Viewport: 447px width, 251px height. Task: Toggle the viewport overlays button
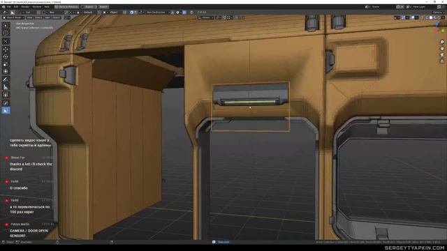413,17
